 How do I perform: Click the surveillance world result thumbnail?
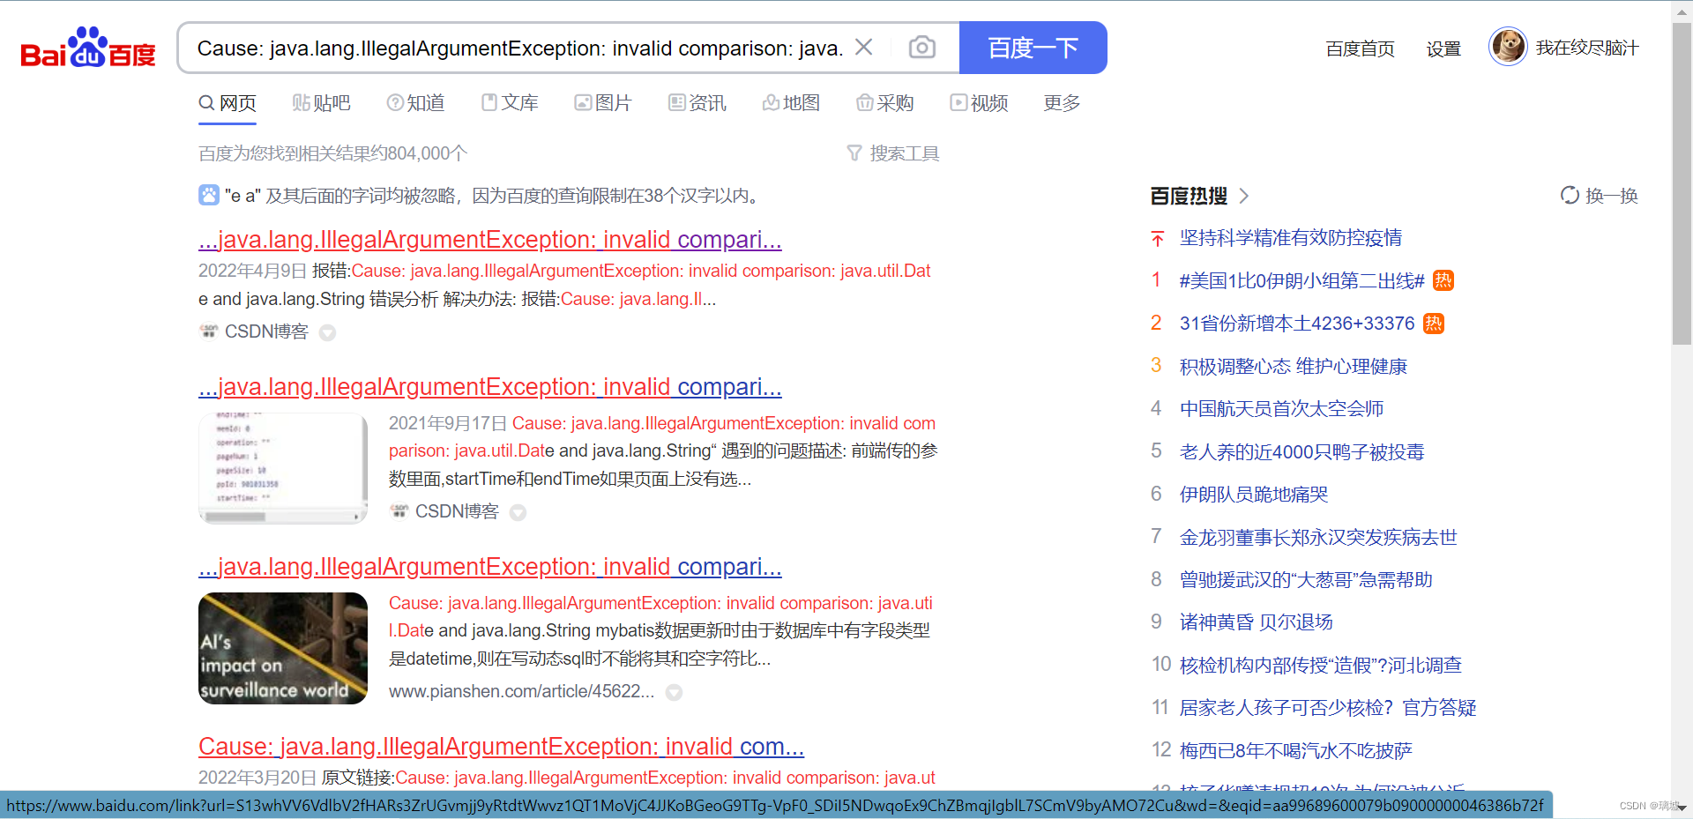point(282,648)
